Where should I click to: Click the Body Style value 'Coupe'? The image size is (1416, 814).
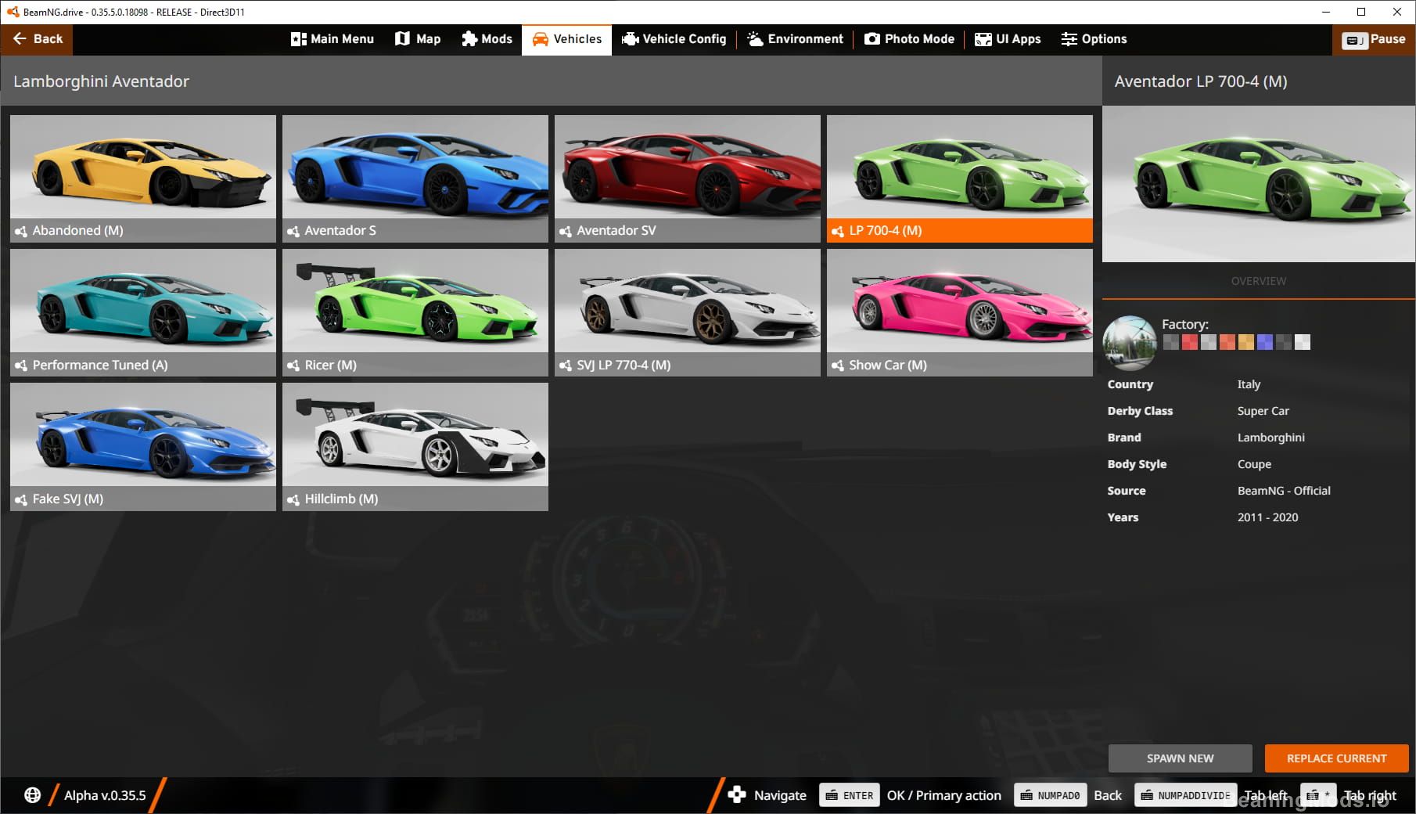[1254, 464]
